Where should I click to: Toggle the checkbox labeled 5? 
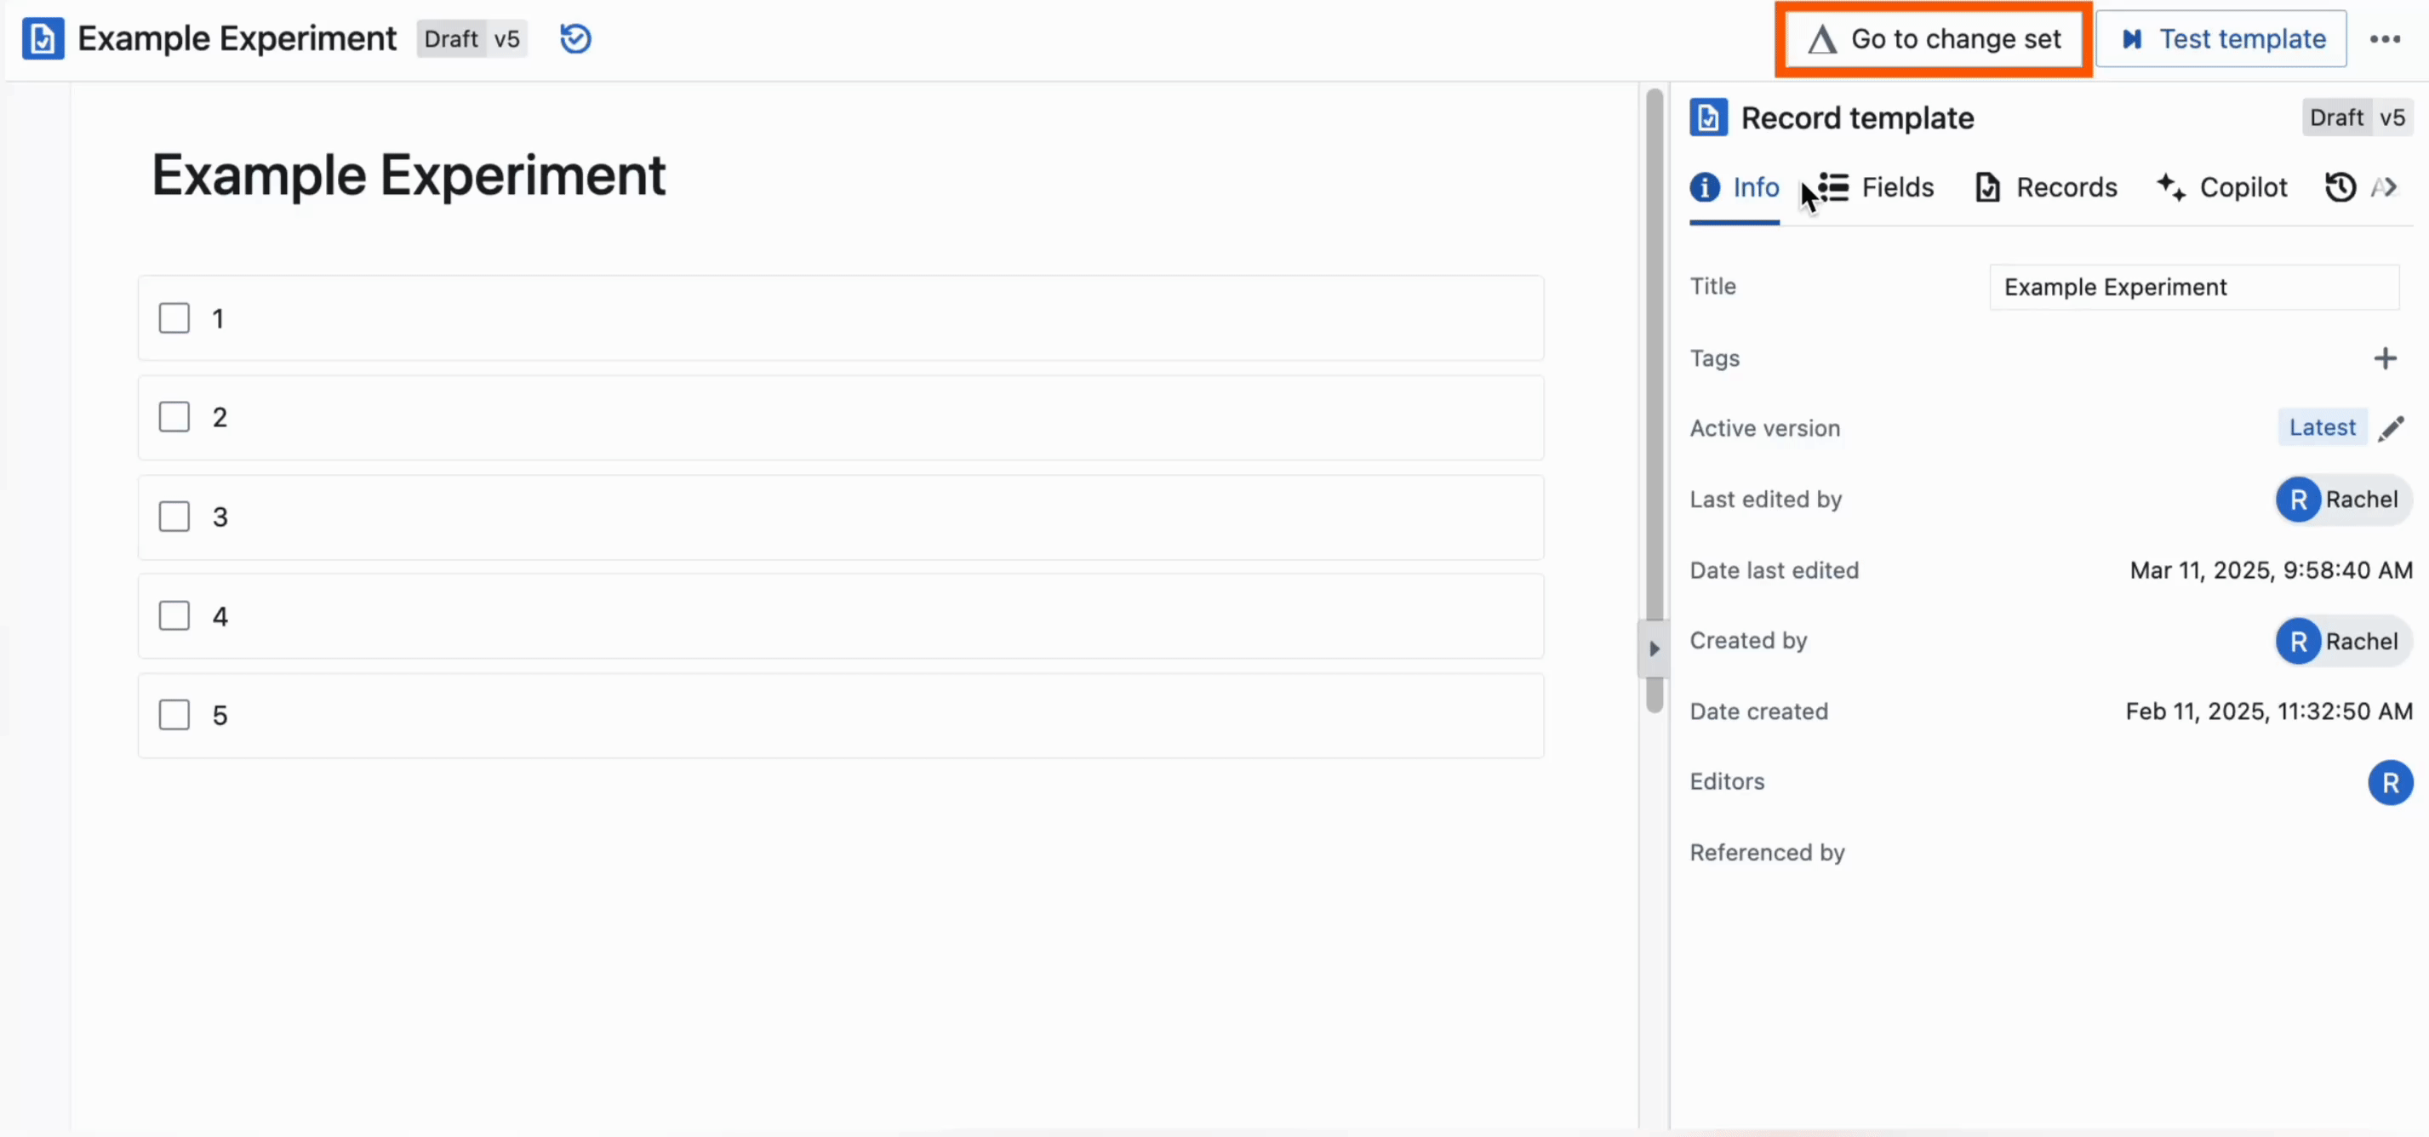pyautogui.click(x=174, y=715)
